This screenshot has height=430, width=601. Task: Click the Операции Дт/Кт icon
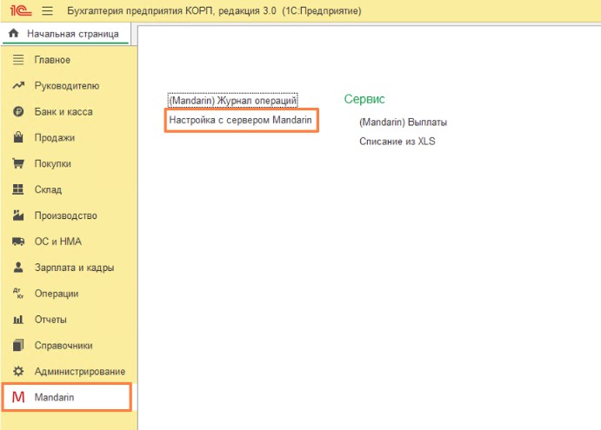click(x=18, y=294)
